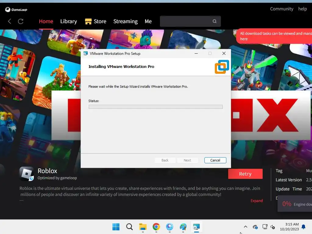Switch to VMware installer taskbar icon
The width and height of the screenshot is (312, 234).
point(197,227)
